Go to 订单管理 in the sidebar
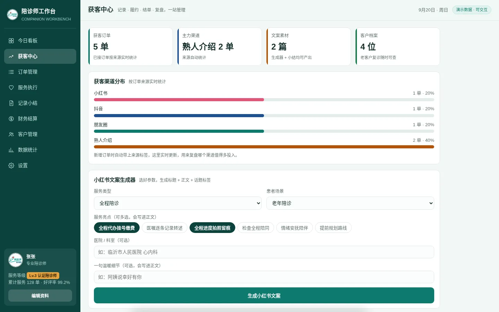Image resolution: width=499 pixels, height=312 pixels. [x=40, y=72]
